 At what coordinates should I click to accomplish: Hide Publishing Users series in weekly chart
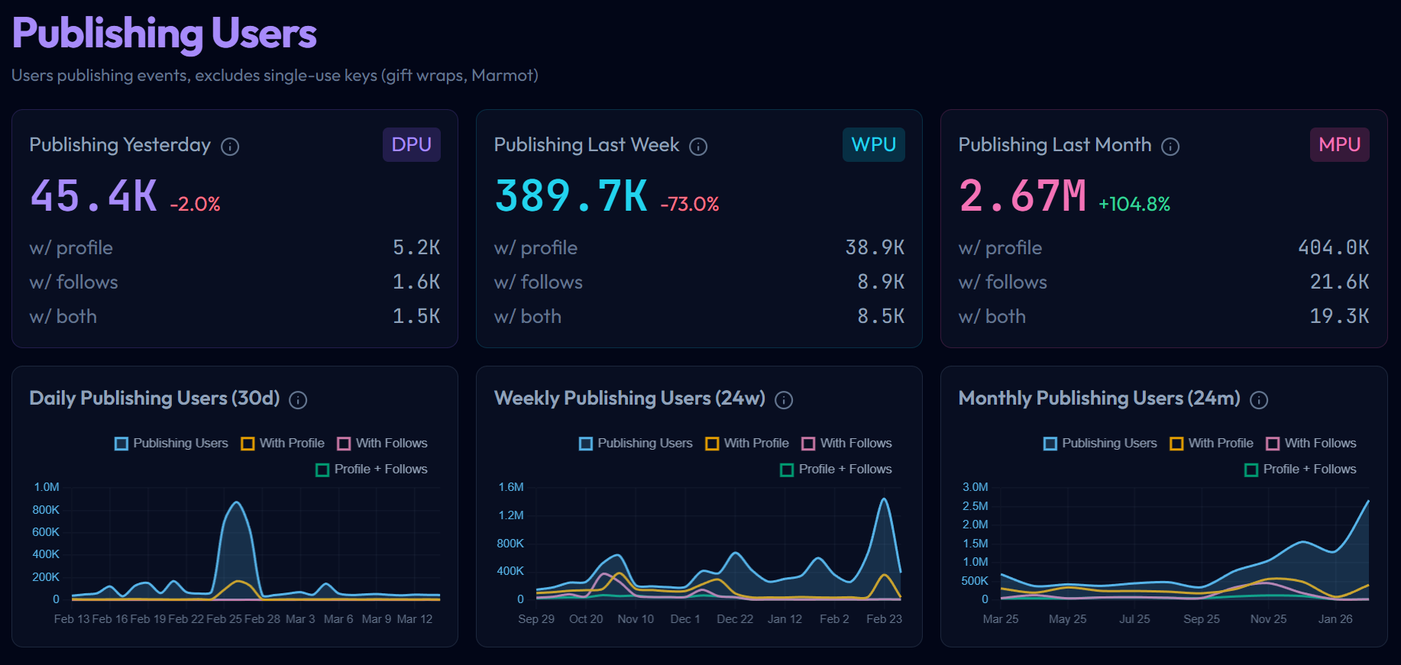coord(636,444)
